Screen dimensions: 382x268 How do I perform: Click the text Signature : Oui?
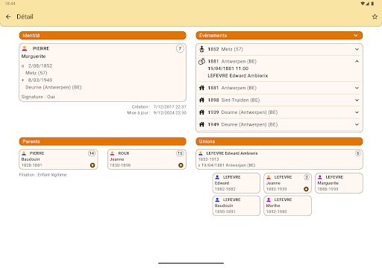coord(38,97)
